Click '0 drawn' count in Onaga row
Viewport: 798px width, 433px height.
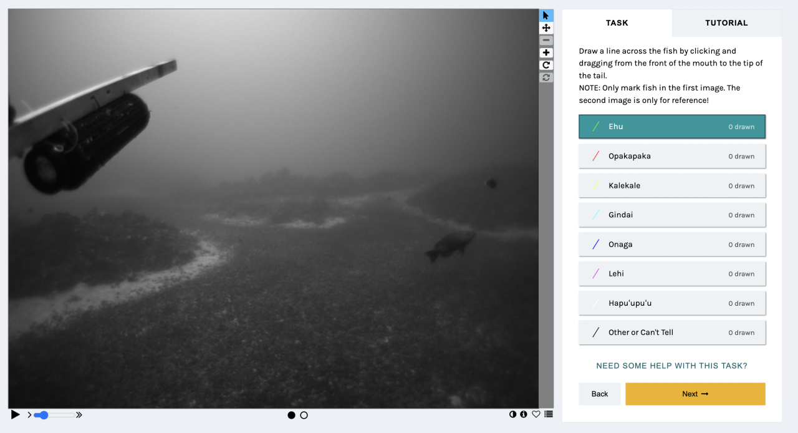[x=741, y=245]
